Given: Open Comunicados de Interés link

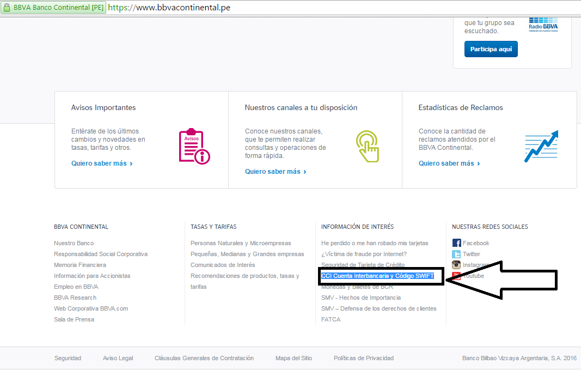Looking at the screenshot, I should (223, 265).
